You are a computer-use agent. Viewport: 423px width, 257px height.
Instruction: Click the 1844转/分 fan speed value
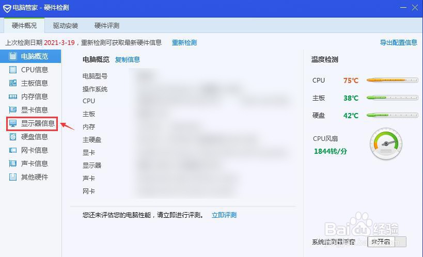tap(330, 151)
